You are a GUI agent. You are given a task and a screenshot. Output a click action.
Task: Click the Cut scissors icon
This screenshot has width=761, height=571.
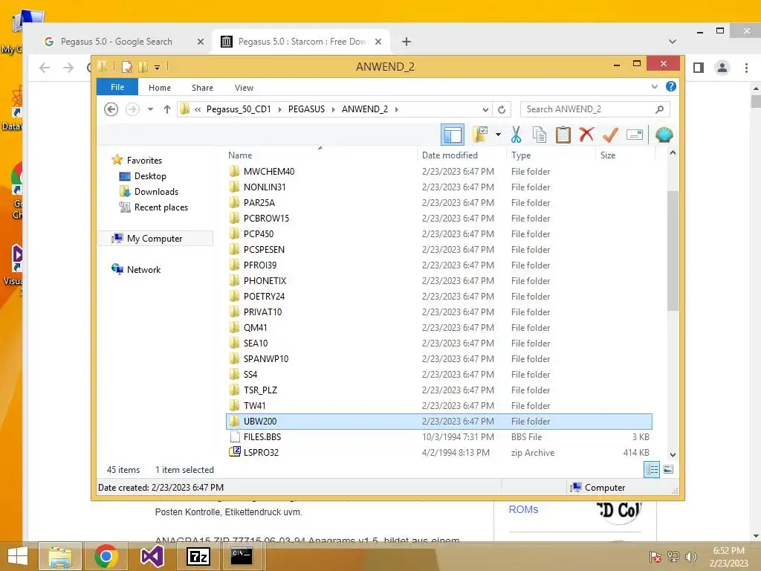point(516,135)
